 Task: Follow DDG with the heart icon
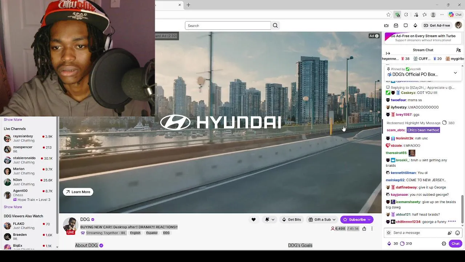[x=254, y=219]
